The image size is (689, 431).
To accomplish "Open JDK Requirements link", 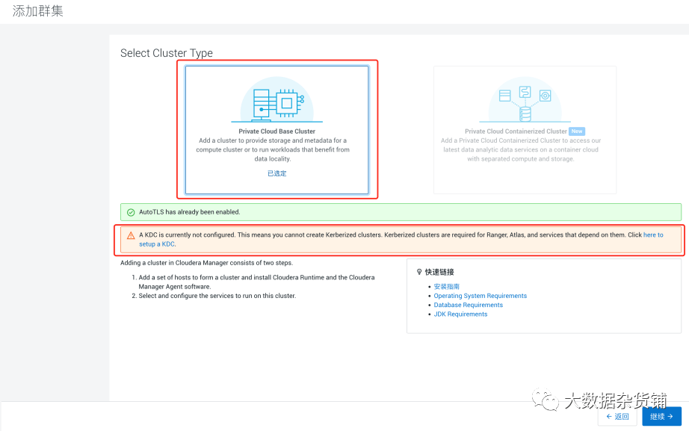I will coord(460,314).
